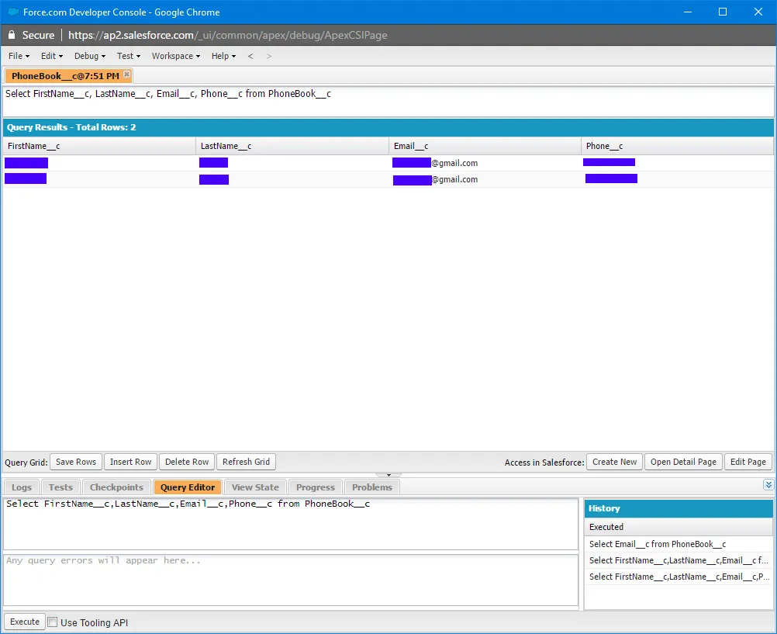Enable the Use Tooling API checkbox
The height and width of the screenshot is (634, 777).
click(x=53, y=622)
